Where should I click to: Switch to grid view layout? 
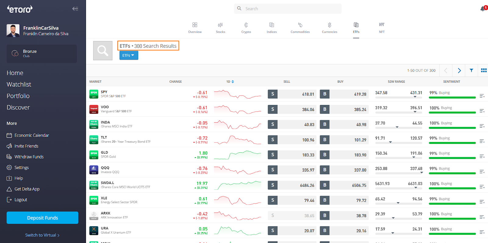[484, 70]
